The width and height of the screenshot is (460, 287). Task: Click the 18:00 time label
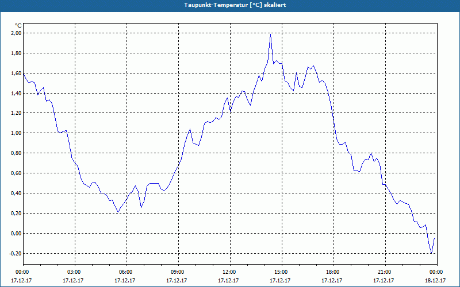(x=333, y=272)
